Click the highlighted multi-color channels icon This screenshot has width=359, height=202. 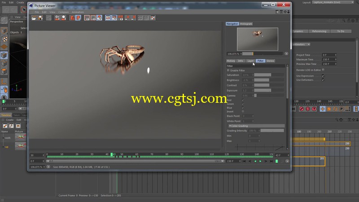(99, 18)
